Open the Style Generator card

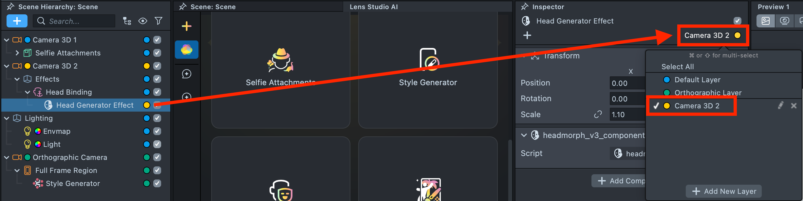coord(428,69)
